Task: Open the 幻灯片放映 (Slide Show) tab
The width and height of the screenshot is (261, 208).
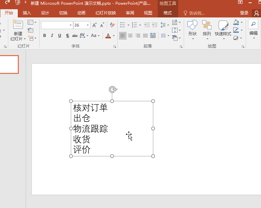Action: point(106,13)
